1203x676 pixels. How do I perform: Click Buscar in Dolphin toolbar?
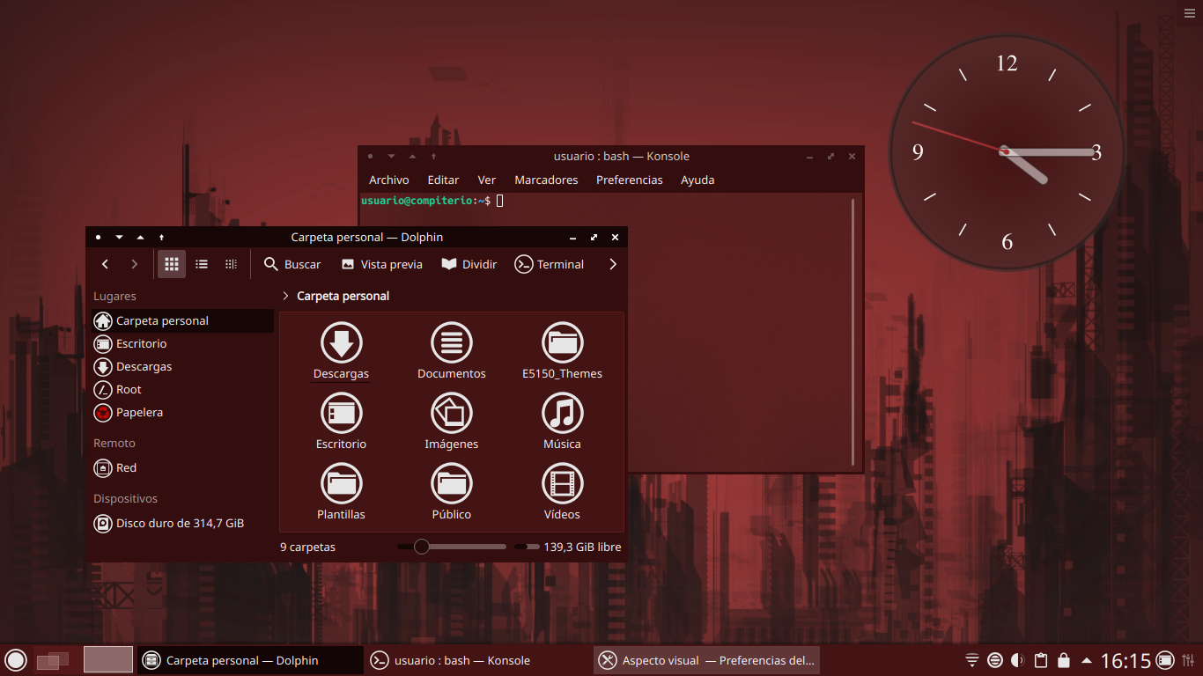pos(292,264)
